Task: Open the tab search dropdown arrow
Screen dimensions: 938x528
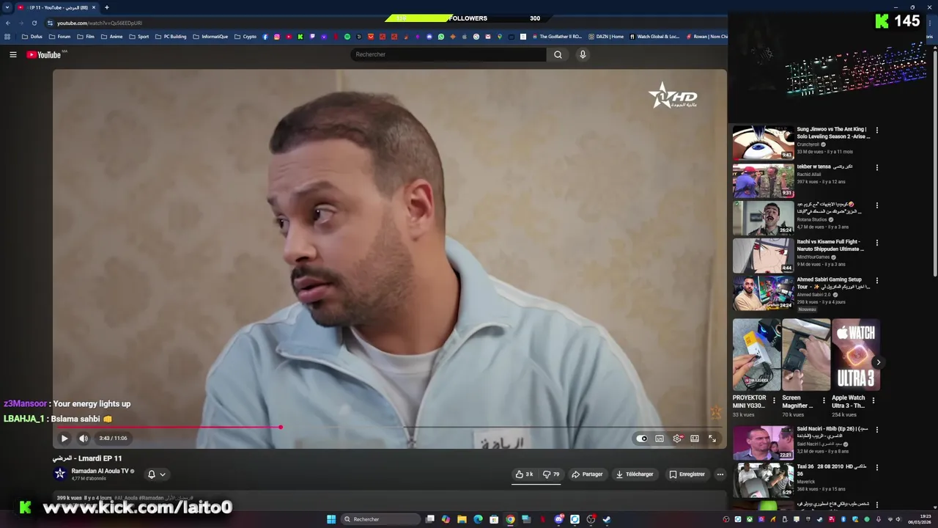Action: tap(7, 7)
